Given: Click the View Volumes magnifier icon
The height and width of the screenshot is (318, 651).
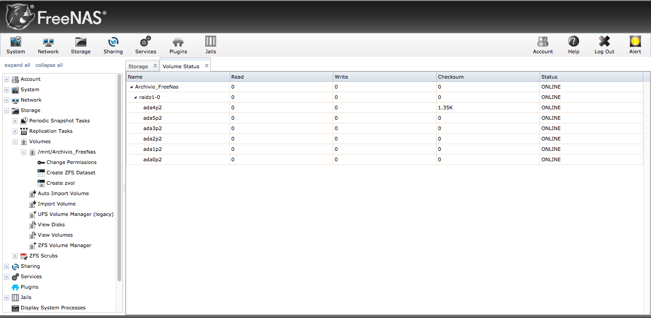Looking at the screenshot, I should (x=33, y=235).
